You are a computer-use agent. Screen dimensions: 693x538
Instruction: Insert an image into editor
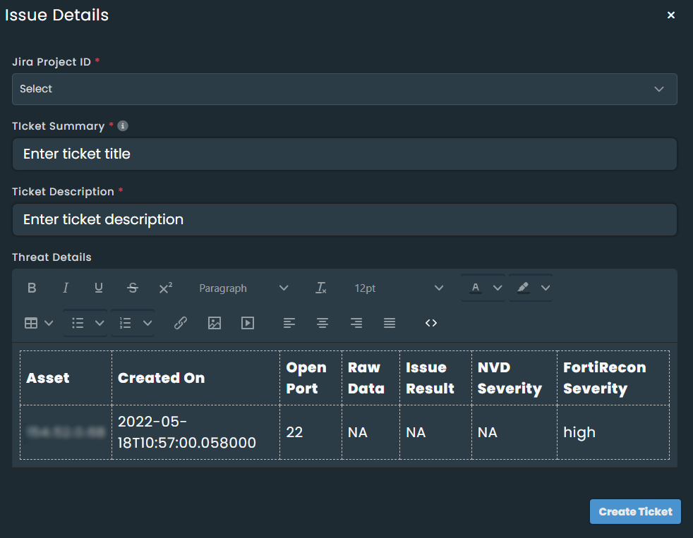click(x=215, y=323)
